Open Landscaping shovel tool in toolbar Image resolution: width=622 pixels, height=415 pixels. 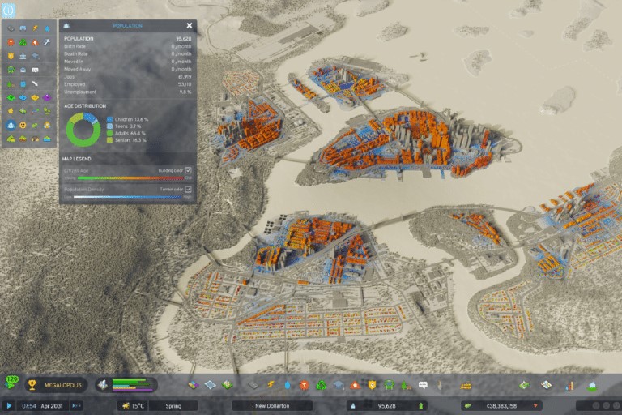coord(440,385)
